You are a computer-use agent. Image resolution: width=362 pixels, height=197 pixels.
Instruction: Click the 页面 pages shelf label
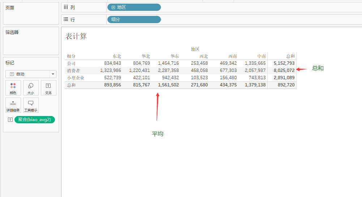point(10,8)
